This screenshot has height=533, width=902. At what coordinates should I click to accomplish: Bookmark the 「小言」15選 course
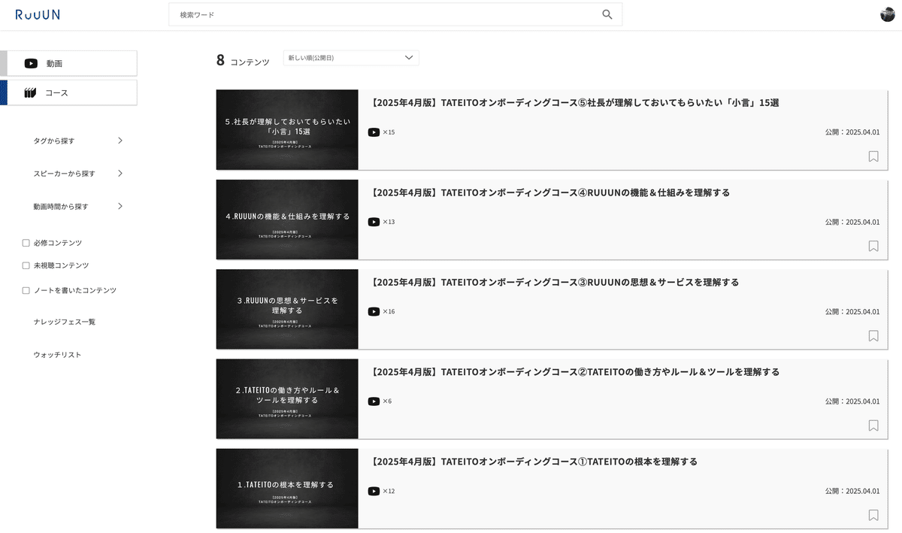tap(873, 156)
